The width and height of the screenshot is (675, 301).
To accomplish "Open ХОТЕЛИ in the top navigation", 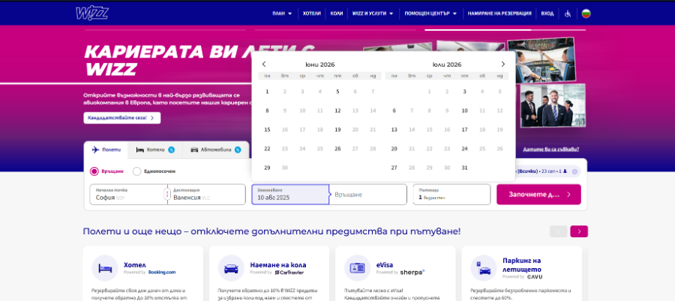I will [312, 13].
